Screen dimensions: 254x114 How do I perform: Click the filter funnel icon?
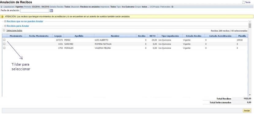click(2, 7)
